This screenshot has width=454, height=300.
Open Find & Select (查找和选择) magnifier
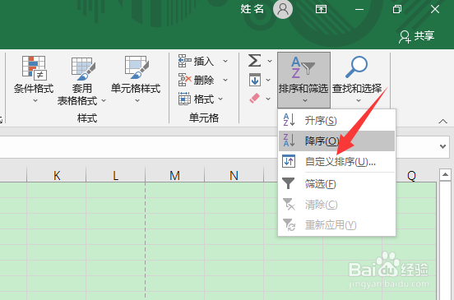[357, 67]
